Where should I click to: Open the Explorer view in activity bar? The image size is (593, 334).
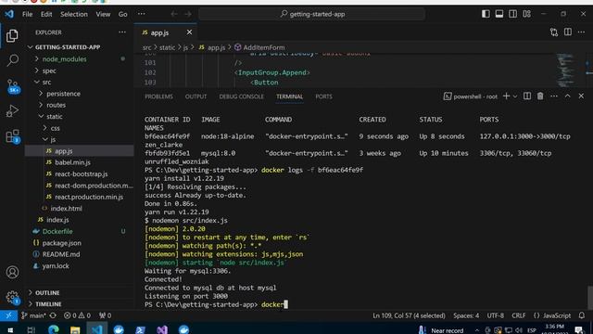(12, 35)
